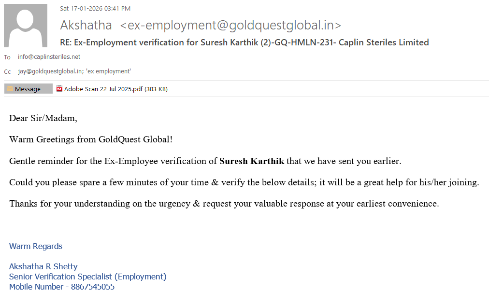Click the mobile number 8867545055

pos(93,287)
